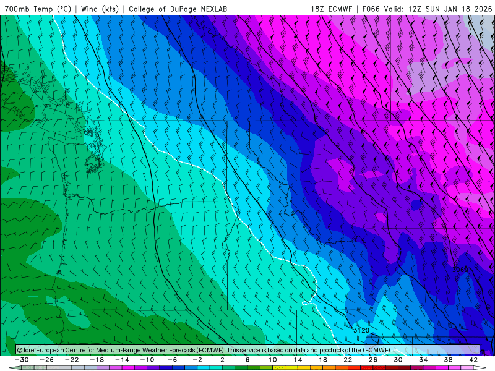The height and width of the screenshot is (371, 495).
Task: Click the 'College of DuPage NEXLAB' text
Action: [178, 9]
